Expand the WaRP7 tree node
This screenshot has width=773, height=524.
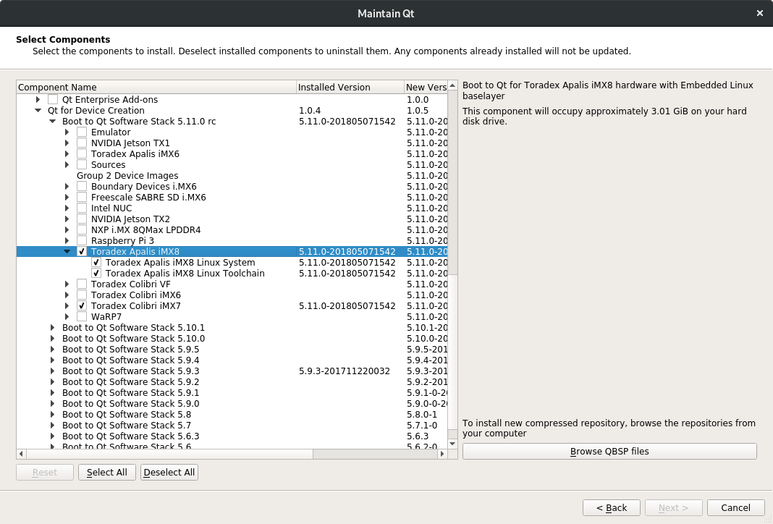[x=67, y=316]
